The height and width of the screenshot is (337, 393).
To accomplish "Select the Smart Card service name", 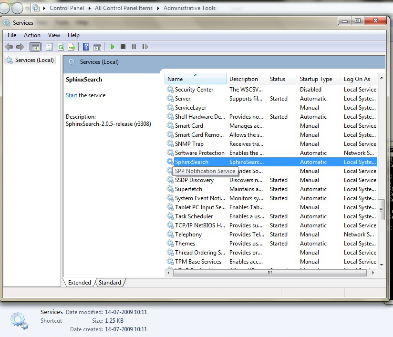I will (189, 125).
